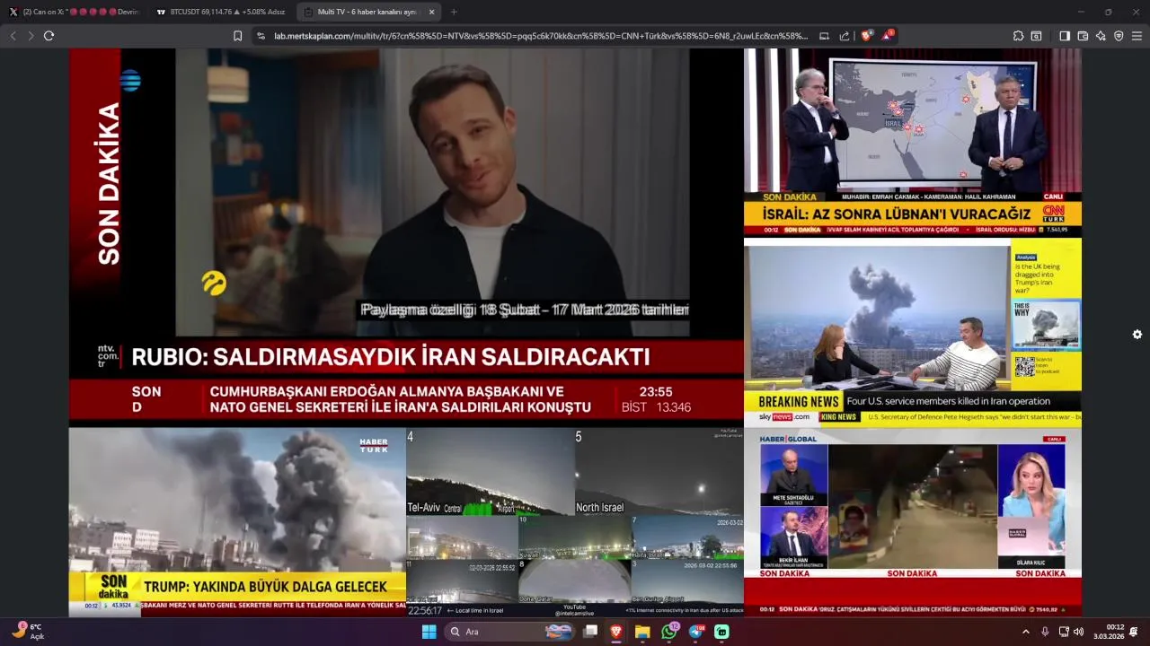Click the ntv.com.tr logo text

(x=108, y=356)
